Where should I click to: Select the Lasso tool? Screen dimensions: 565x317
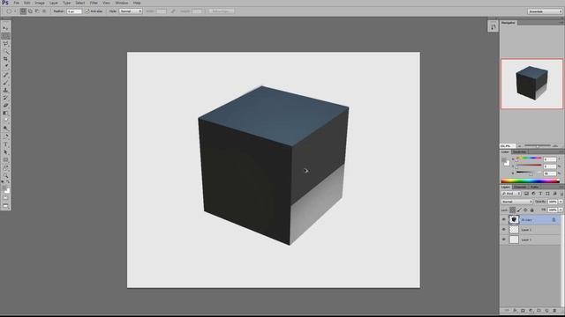(x=5, y=43)
